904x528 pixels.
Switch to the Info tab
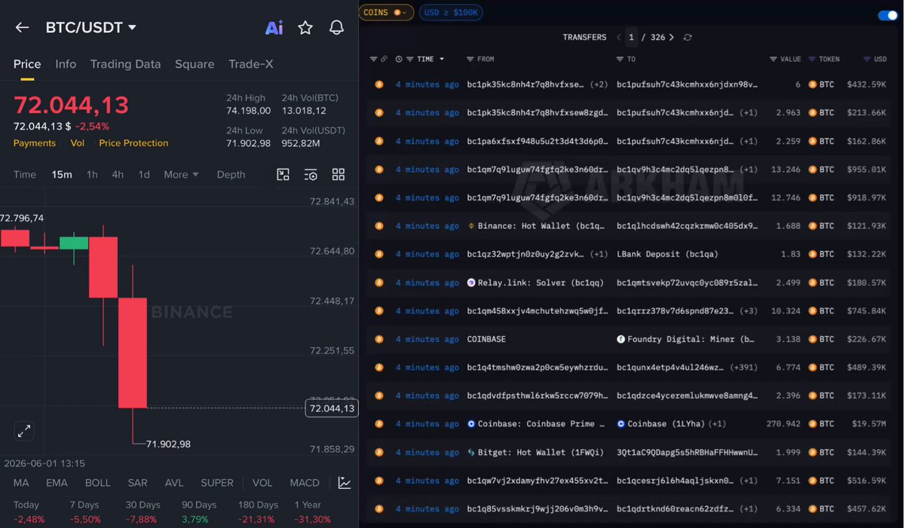click(x=66, y=64)
